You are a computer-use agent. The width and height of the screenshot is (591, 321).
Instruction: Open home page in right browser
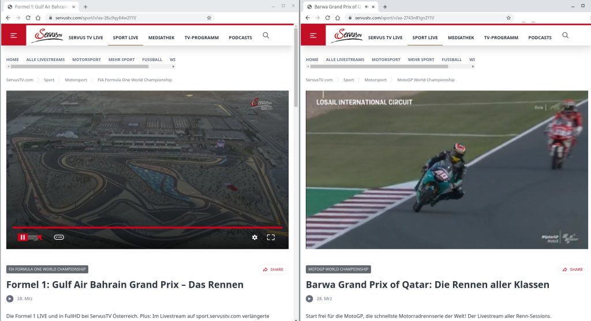pos(338,18)
